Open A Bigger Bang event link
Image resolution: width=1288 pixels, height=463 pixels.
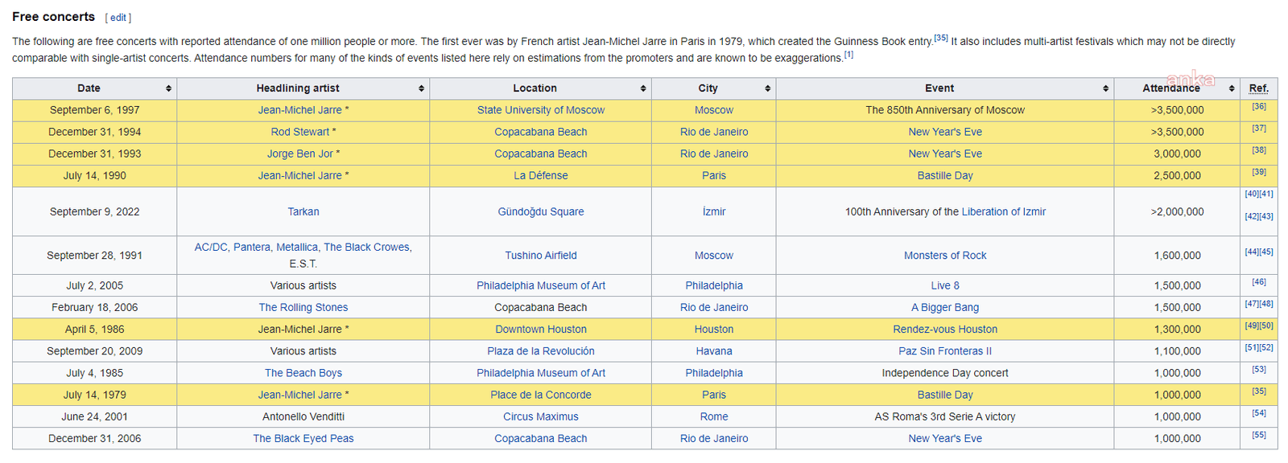pos(945,307)
